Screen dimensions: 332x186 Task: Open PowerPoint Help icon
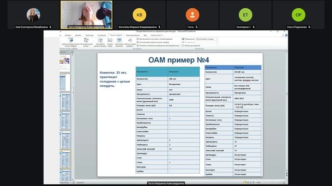(x=286, y=35)
